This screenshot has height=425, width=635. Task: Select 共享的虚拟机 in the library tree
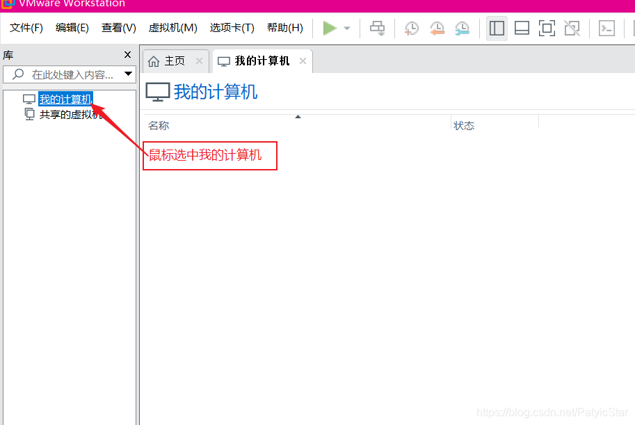point(70,115)
